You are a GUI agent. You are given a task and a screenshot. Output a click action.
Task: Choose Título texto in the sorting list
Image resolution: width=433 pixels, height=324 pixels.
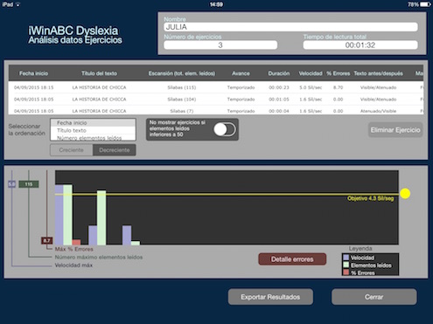93,130
